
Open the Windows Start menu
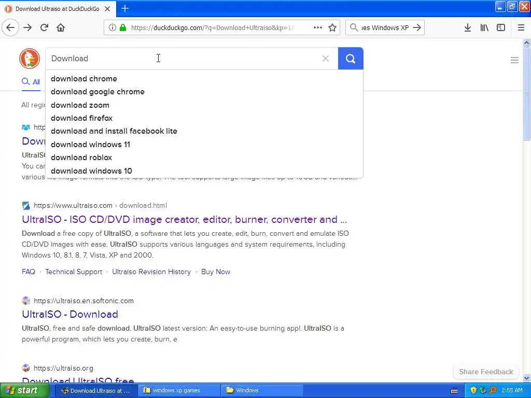pyautogui.click(x=24, y=390)
